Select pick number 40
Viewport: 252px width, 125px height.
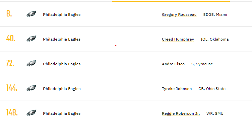click(x=11, y=38)
